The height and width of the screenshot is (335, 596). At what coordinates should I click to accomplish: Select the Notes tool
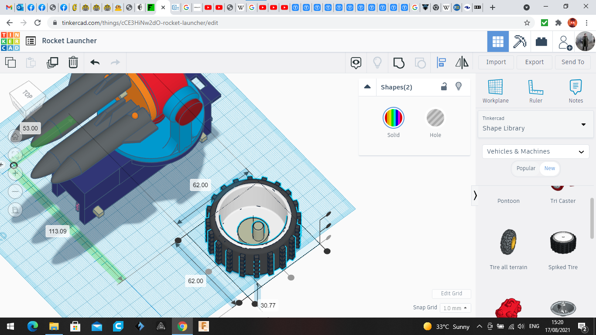coord(576,92)
